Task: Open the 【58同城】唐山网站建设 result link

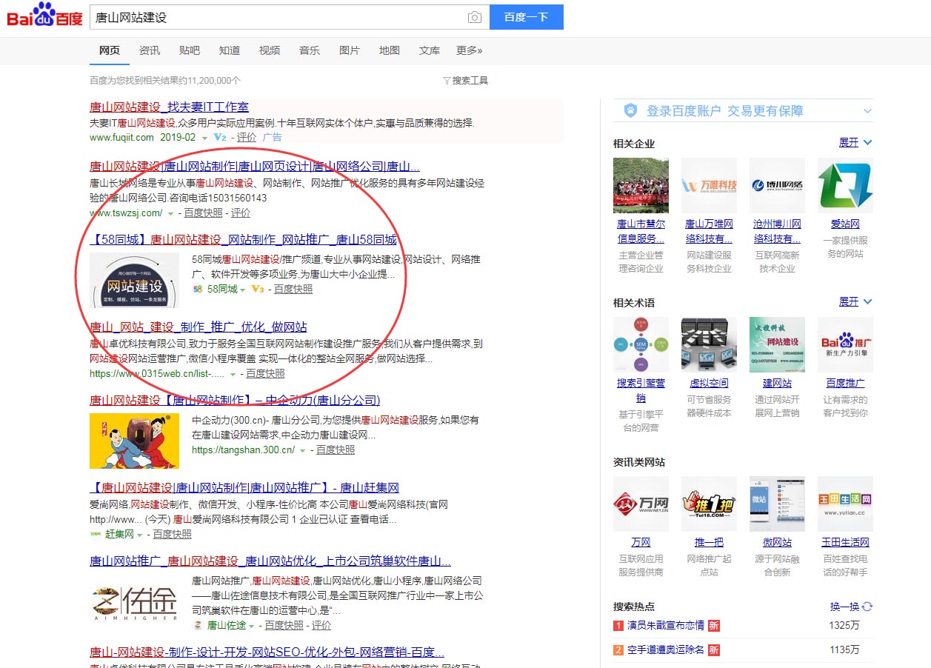Action: [243, 239]
